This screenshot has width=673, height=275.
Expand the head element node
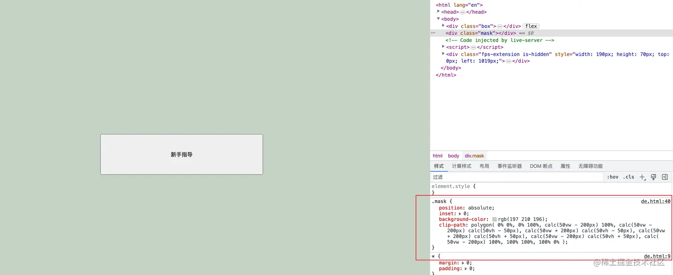click(438, 12)
